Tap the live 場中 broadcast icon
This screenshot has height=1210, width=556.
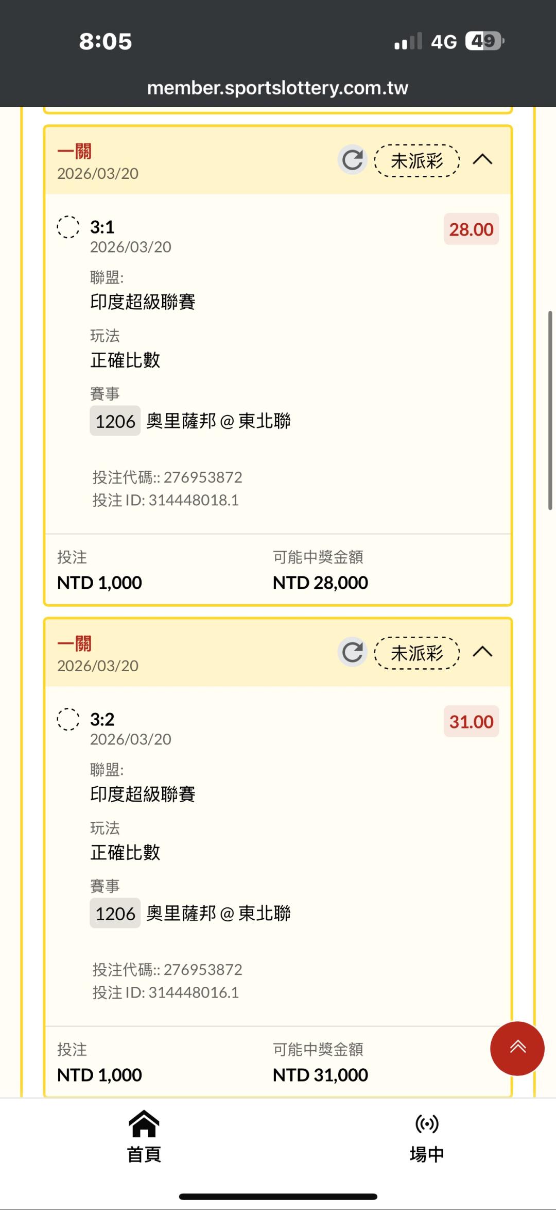point(427,1123)
